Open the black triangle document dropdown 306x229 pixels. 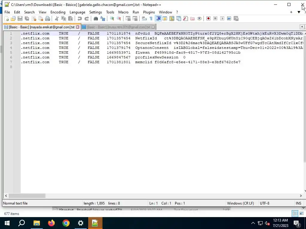tap(299, 12)
